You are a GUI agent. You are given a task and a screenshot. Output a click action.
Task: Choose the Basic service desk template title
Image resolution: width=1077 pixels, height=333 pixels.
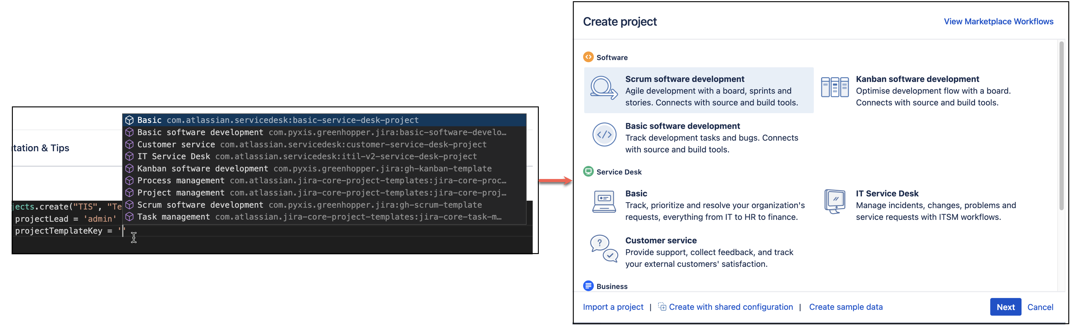tap(636, 194)
